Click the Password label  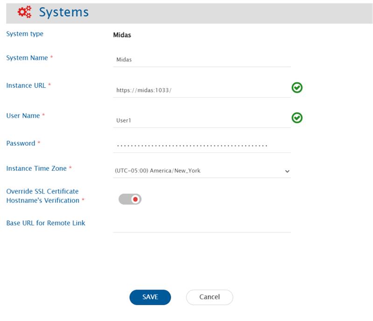point(21,143)
